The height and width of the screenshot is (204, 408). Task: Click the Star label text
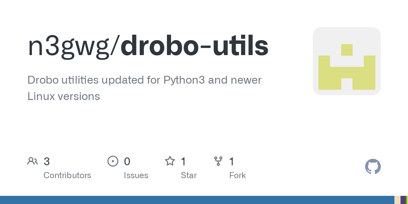click(189, 175)
